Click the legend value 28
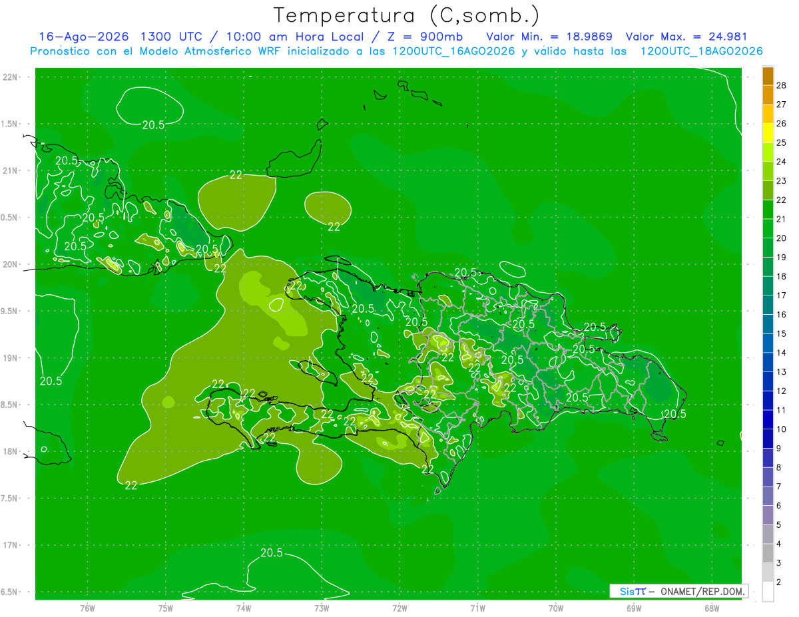The height and width of the screenshot is (617, 799). click(782, 86)
